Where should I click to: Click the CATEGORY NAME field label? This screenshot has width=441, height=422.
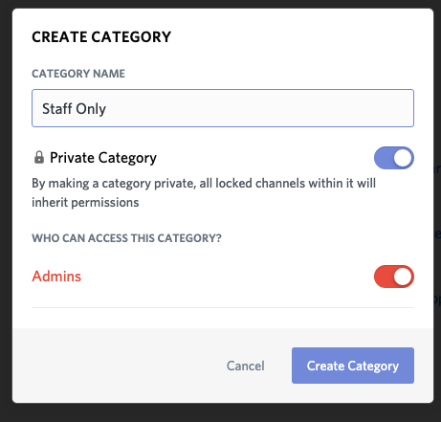pyautogui.click(x=78, y=74)
